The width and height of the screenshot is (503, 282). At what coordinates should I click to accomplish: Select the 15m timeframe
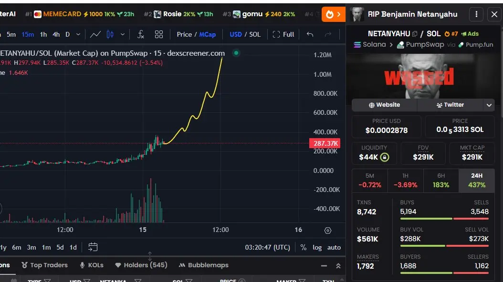28,34
